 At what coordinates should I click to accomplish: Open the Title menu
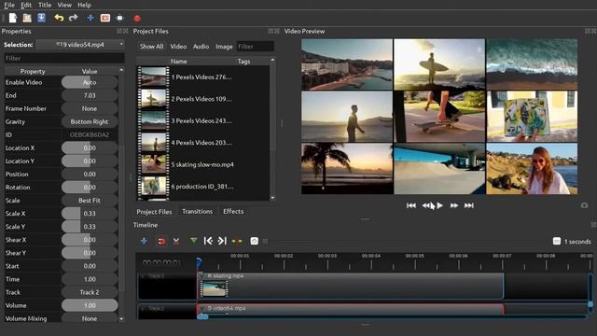[45, 5]
